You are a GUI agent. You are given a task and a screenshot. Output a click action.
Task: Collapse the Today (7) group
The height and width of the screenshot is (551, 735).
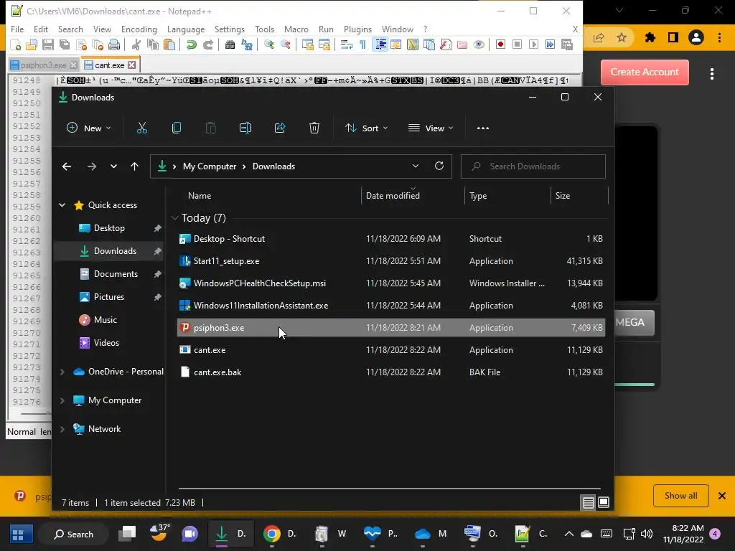coord(175,218)
